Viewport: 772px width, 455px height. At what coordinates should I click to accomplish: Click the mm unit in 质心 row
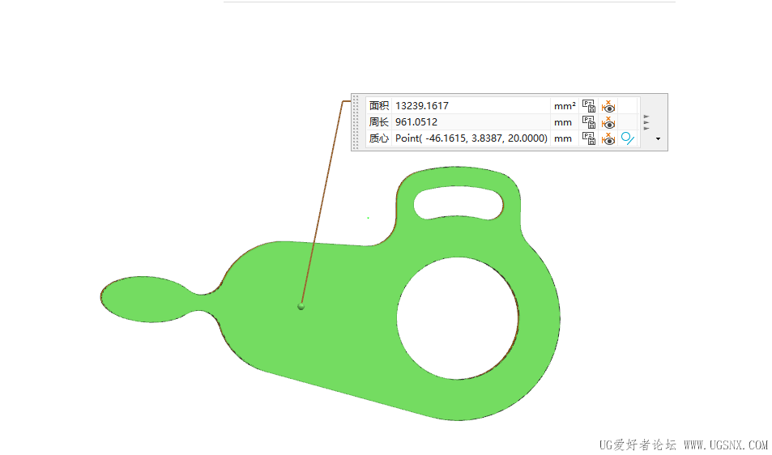coord(563,138)
